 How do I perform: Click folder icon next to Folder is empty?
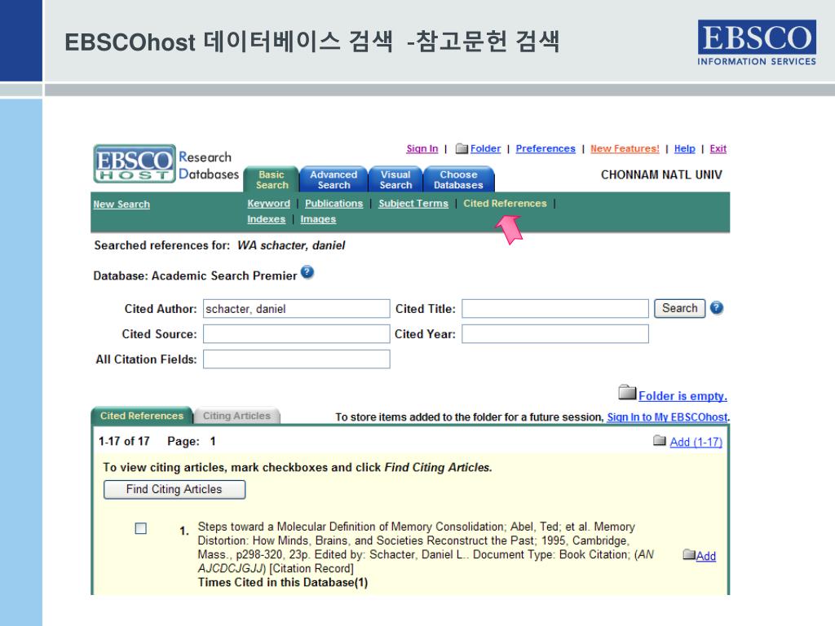point(627,393)
